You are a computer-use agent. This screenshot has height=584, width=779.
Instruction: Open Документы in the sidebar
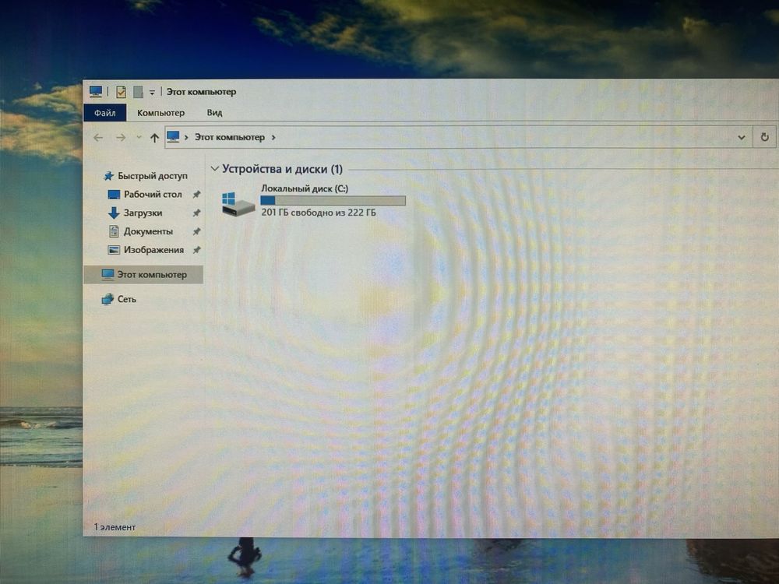pyautogui.click(x=148, y=231)
